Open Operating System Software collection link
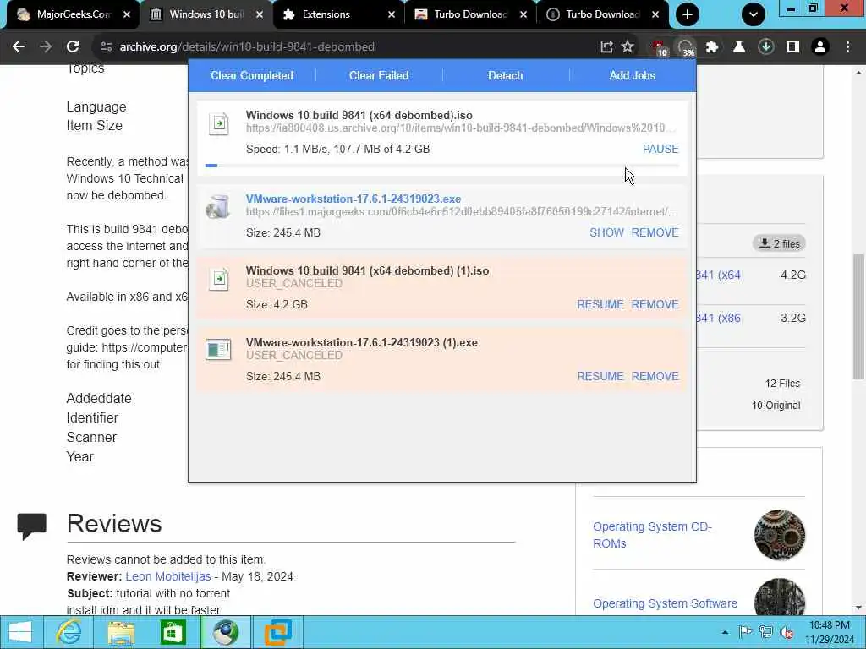Viewport: 866px width, 649px height. (665, 603)
